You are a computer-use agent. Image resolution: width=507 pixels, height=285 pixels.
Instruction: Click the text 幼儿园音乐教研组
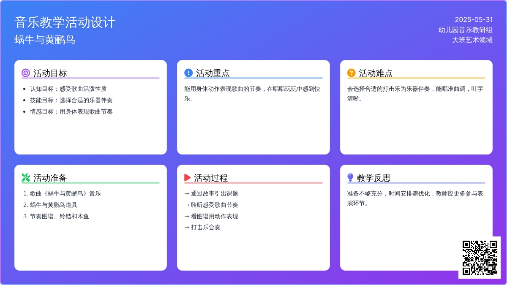pyautogui.click(x=466, y=30)
